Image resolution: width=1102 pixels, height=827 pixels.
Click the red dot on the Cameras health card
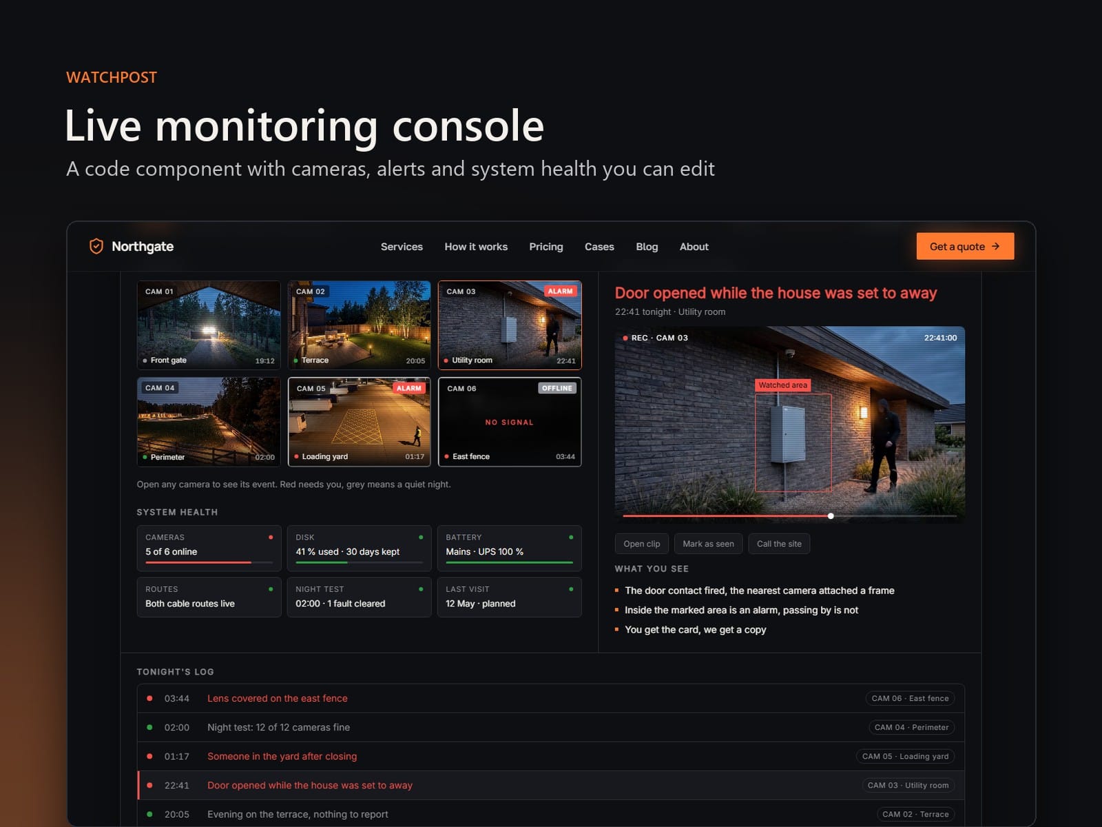point(271,537)
